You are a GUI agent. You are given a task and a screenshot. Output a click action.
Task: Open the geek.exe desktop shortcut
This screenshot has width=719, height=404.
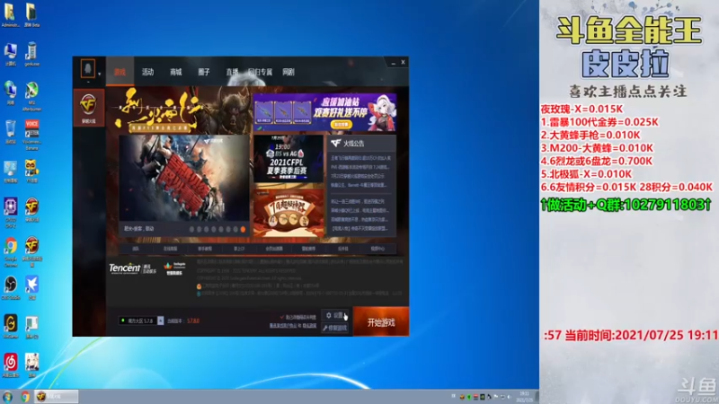tap(31, 54)
